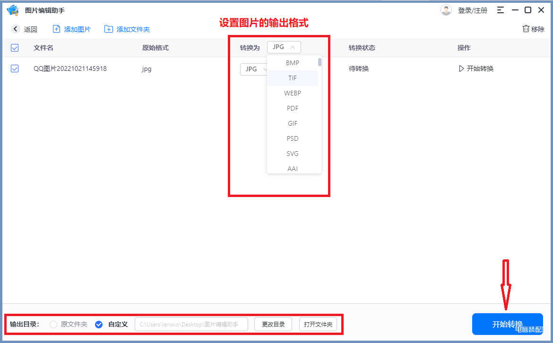Click the play icon for 开始转换 in the row
553x343 pixels.
click(461, 69)
